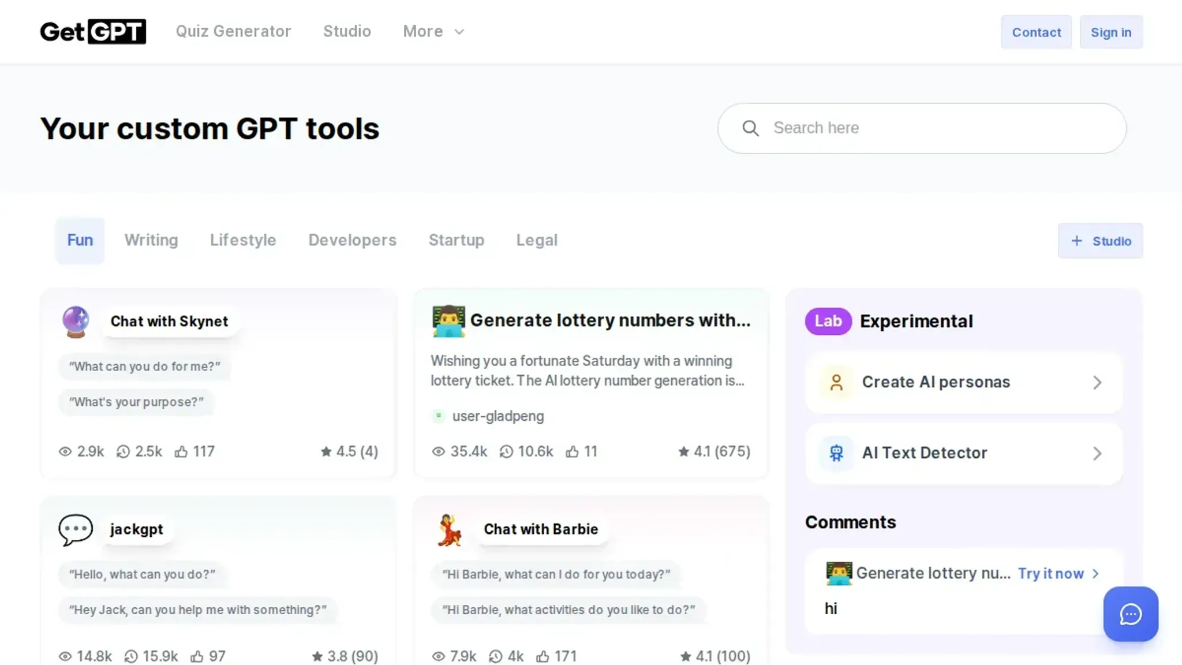Choose "Hey Jack, can you help me" prompt
Image resolution: width=1182 pixels, height=665 pixels.
(x=197, y=610)
